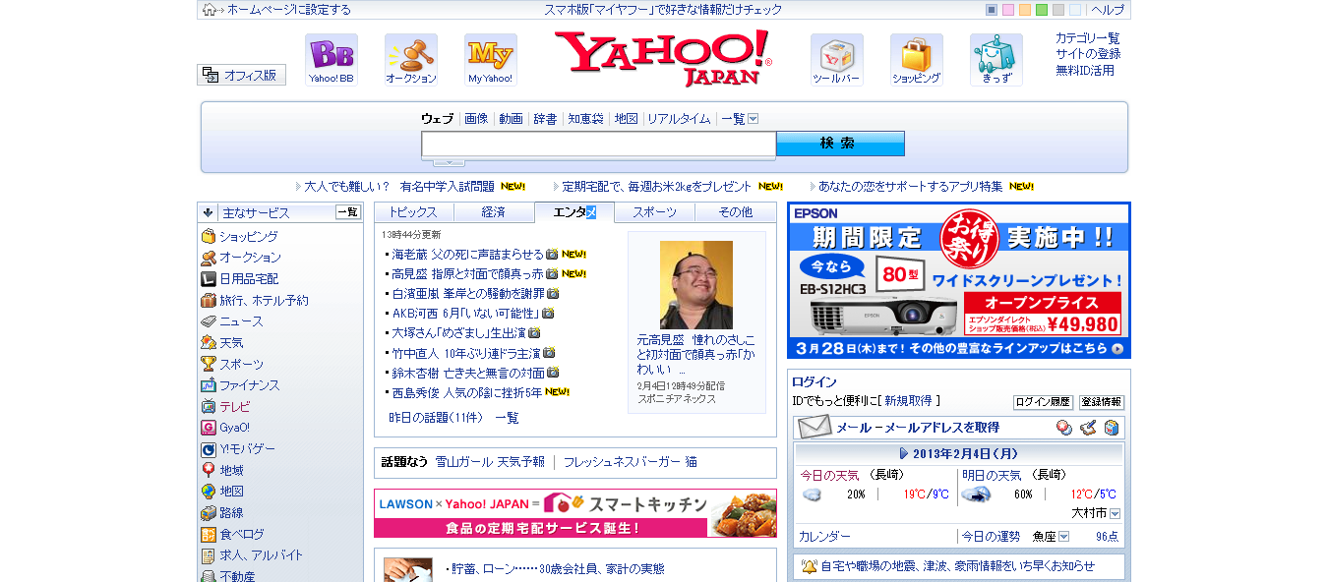Open the 大村市 city dropdown

[1116, 513]
